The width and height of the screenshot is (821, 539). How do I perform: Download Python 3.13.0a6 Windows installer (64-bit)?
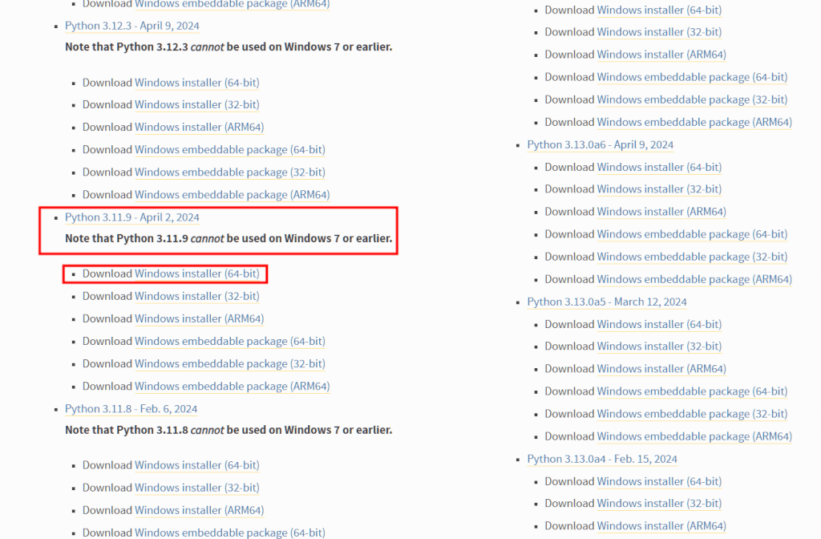[659, 167]
